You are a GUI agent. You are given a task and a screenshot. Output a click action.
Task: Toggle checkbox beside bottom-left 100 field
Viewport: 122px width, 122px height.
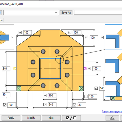[5, 105]
